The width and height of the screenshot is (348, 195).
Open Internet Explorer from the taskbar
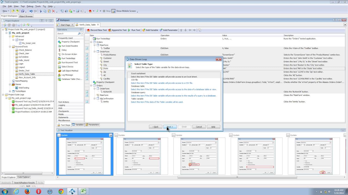coord(16,191)
